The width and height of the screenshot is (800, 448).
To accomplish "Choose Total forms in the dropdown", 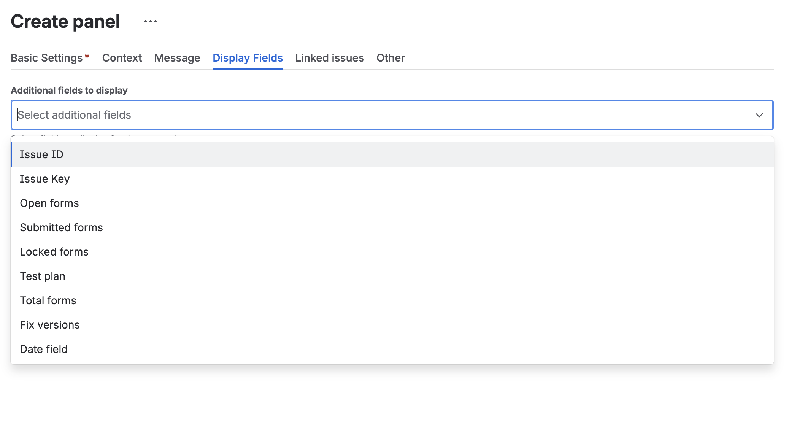I will point(48,300).
